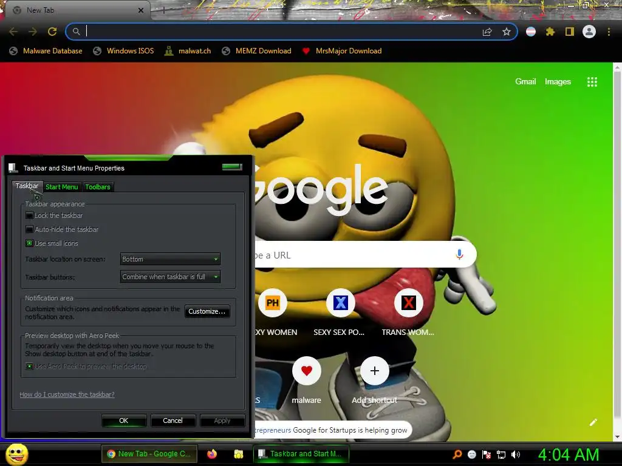The image size is (622, 466).
Task: Toggle Use Aero Peek to preview the desktop
Action: coord(29,366)
